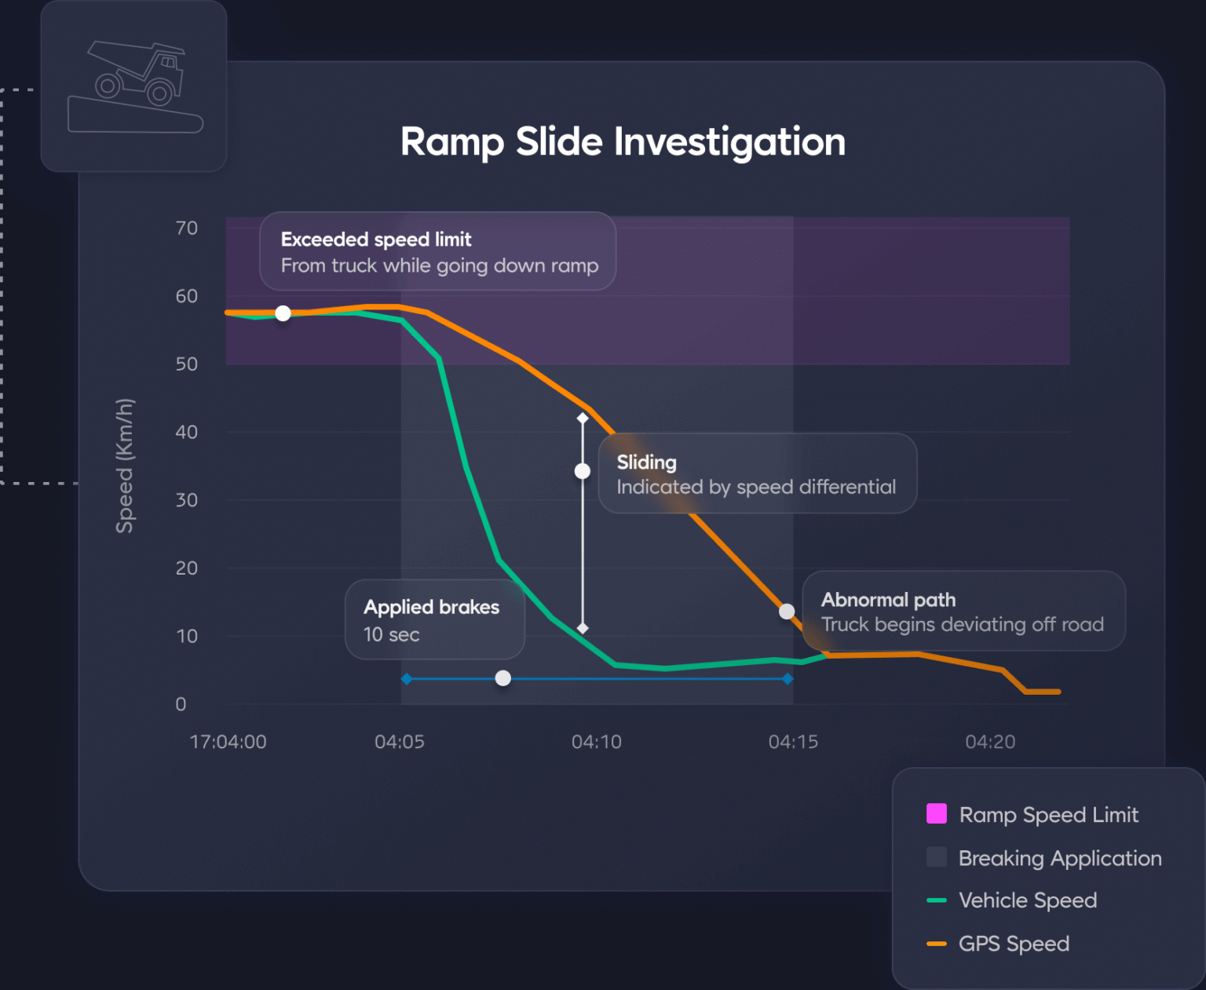This screenshot has height=990, width=1206.
Task: Toggle Vehicle Speed green legend line
Action: [x=937, y=900]
